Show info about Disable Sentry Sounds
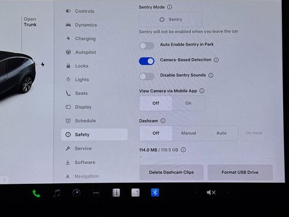Image resolution: width=289 pixels, height=217 pixels. pyautogui.click(x=211, y=75)
